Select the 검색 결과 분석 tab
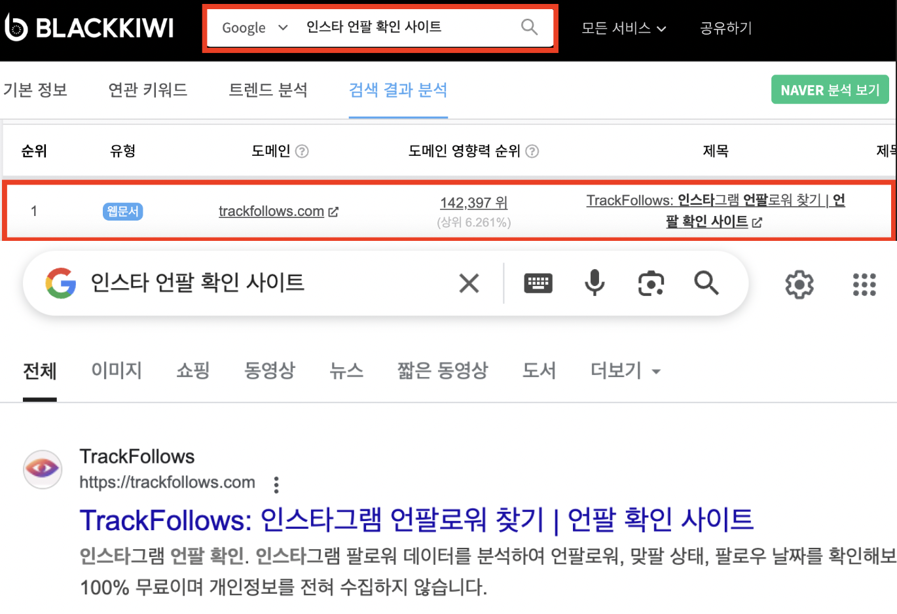Image resolution: width=897 pixels, height=614 pixels. pyautogui.click(x=398, y=90)
